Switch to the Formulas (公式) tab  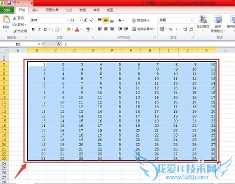pos(69,10)
